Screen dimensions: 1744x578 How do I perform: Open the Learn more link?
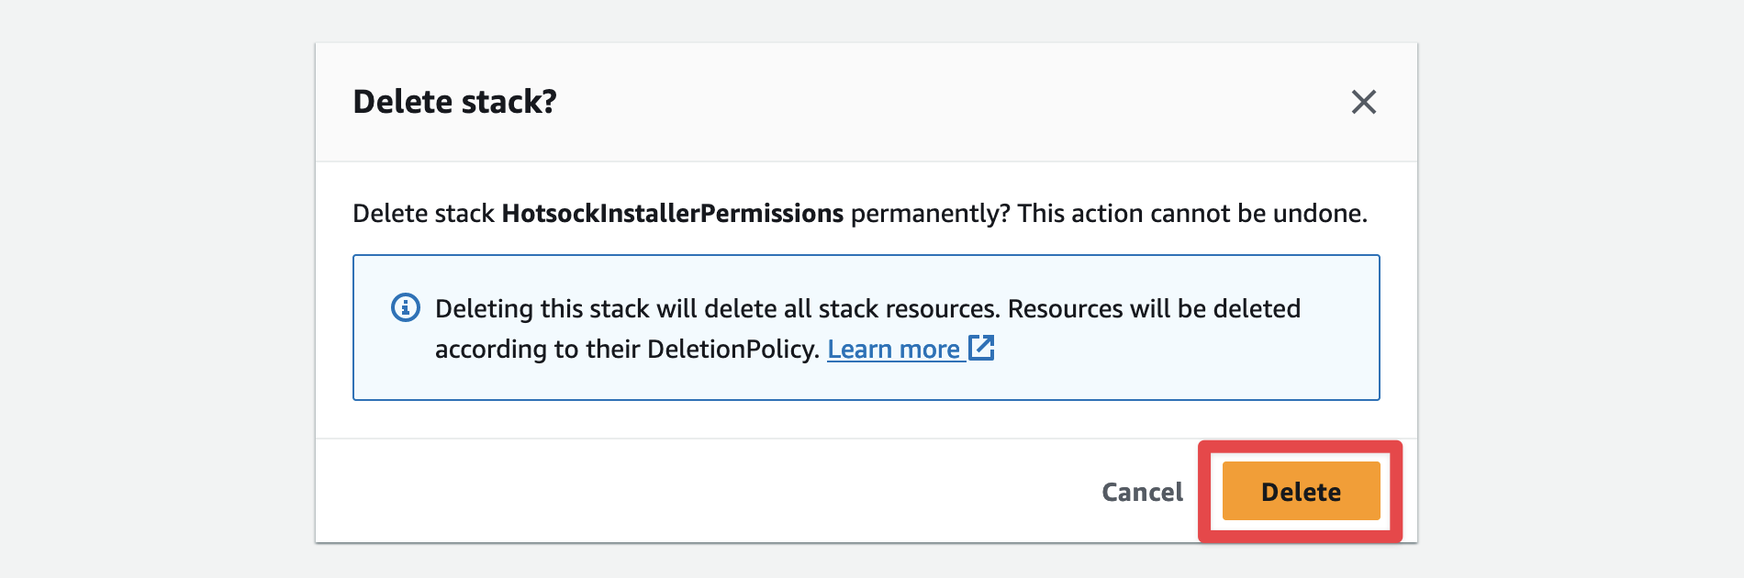pyautogui.click(x=893, y=350)
